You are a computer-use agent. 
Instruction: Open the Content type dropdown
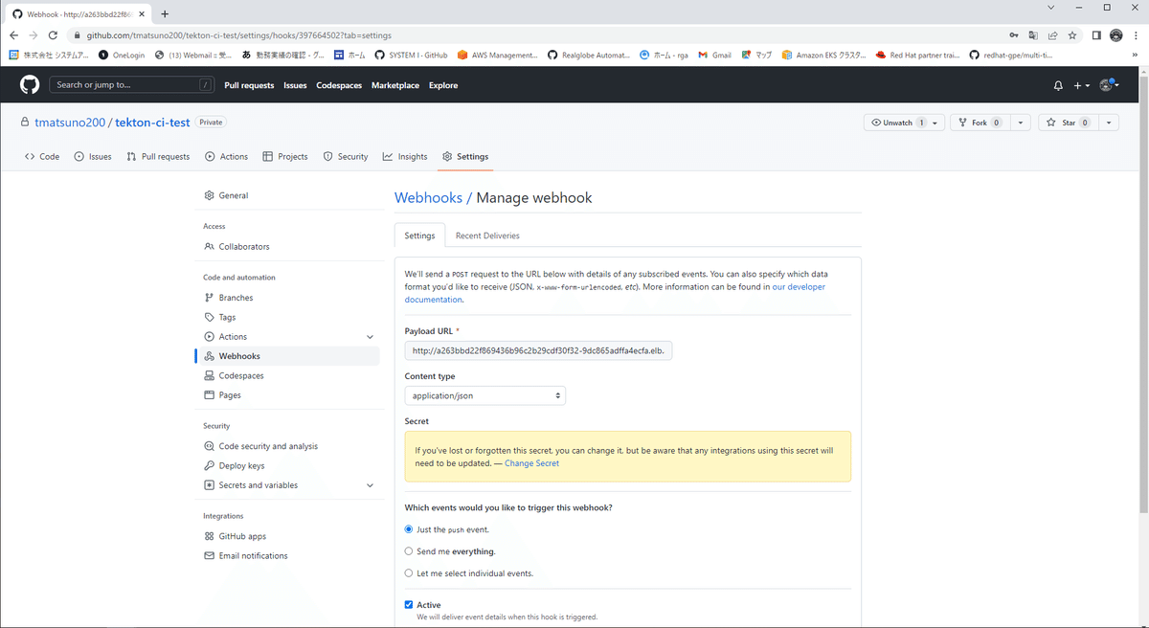point(484,394)
